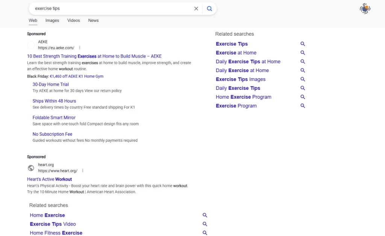Open Foldable Smart Mirror sitelink
The image size is (385, 236).
[x=54, y=118]
